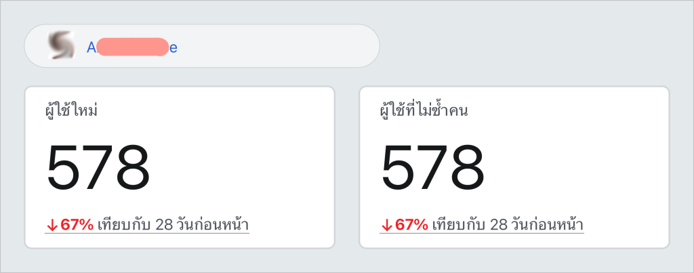The height and width of the screenshot is (273, 694).
Task: Click the red down arrow under ผู้ใช้ใหม่
Action: point(52,225)
